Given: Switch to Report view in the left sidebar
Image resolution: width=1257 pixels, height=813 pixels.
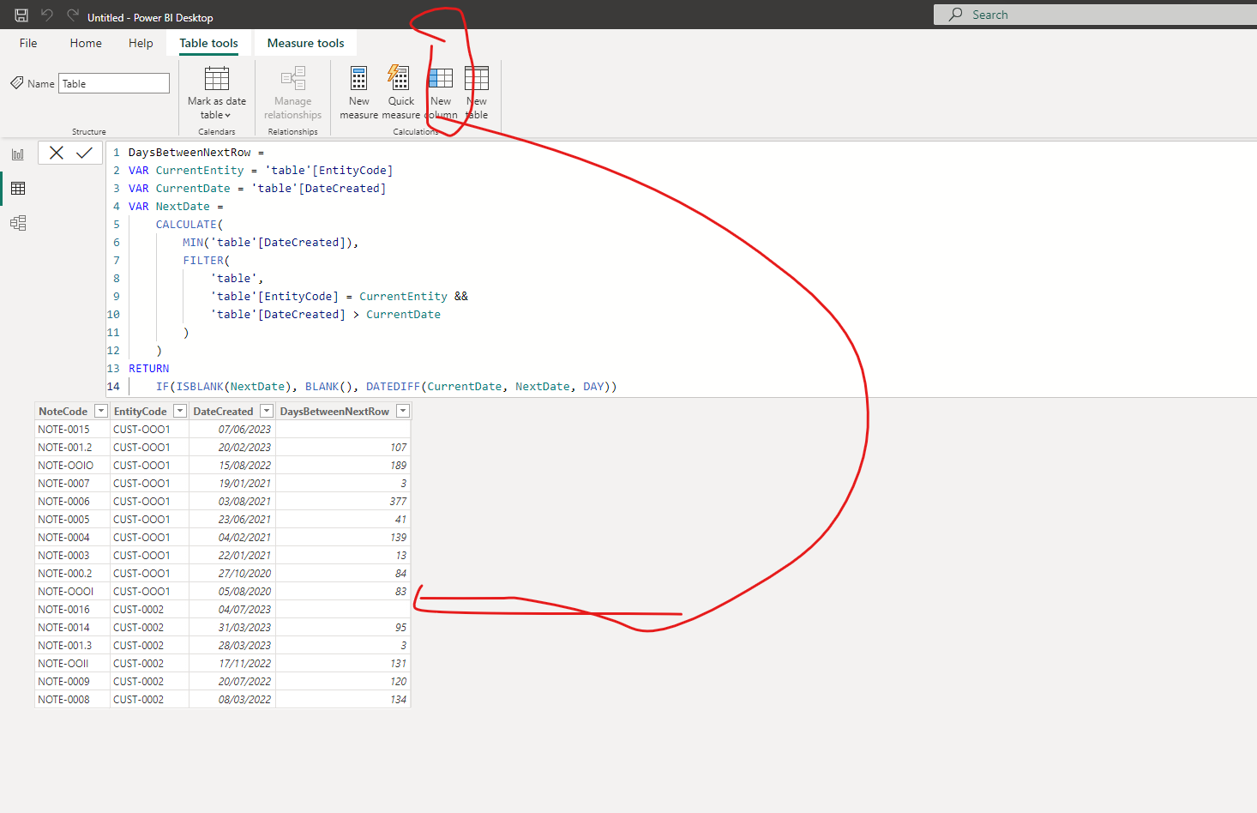Looking at the screenshot, I should 18,154.
